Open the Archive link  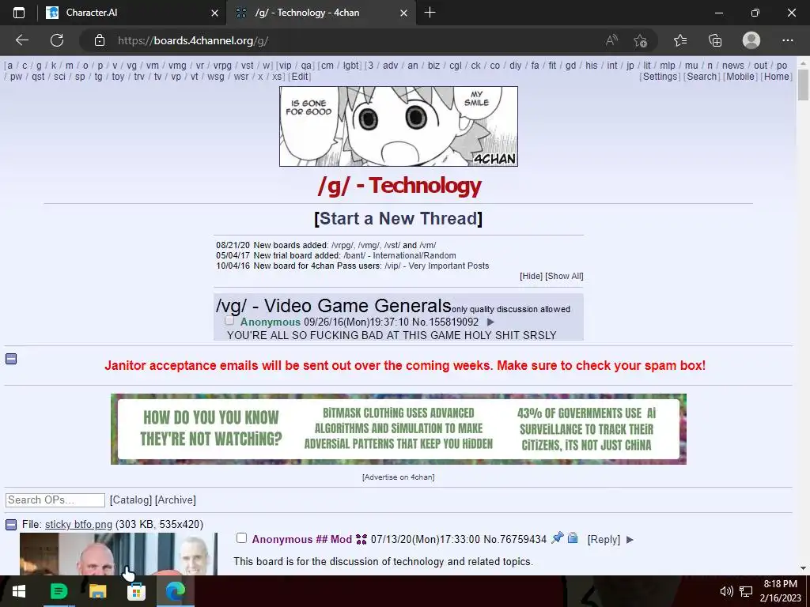pos(175,500)
